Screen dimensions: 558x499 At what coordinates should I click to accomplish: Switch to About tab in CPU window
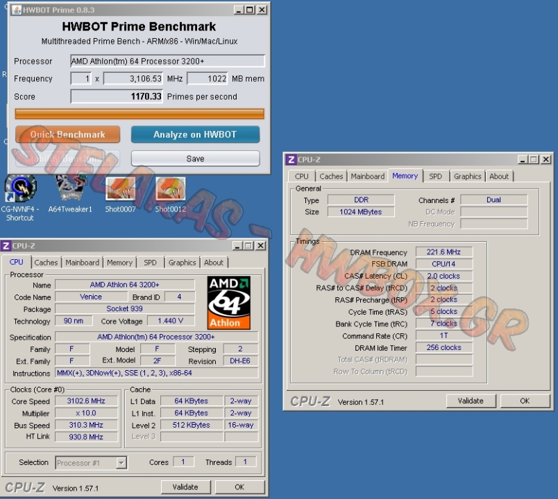point(214,263)
